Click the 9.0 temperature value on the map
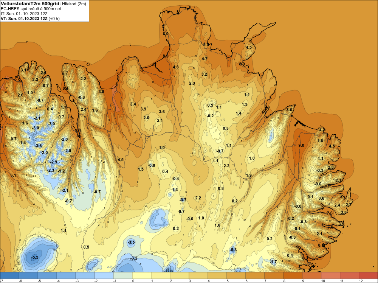 [301, 146]
